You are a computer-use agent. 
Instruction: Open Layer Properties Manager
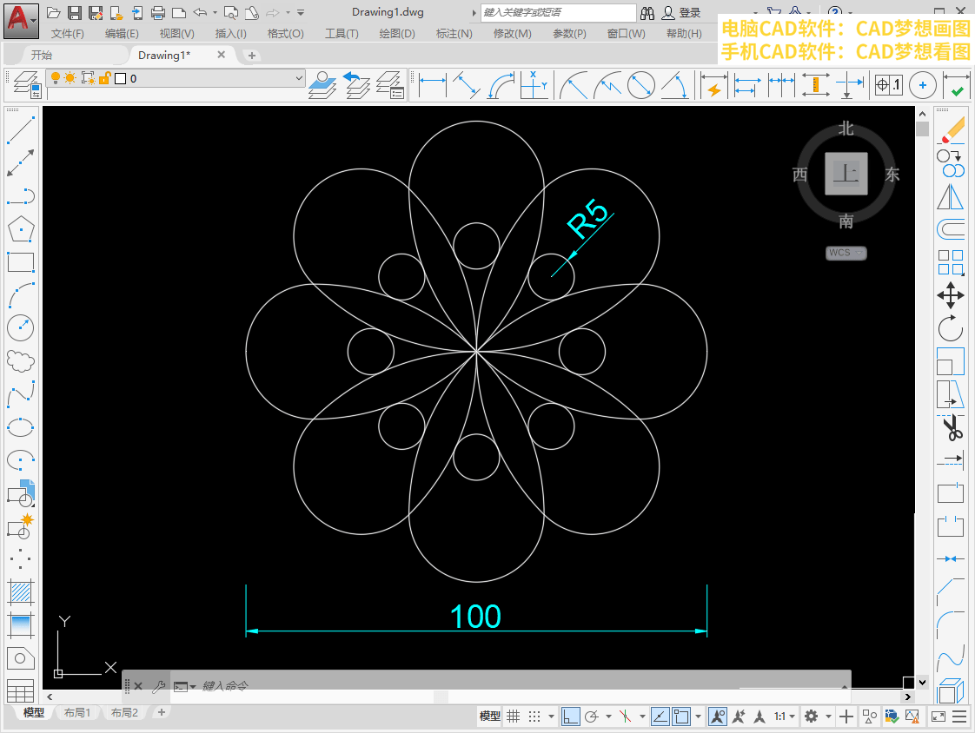pos(27,84)
